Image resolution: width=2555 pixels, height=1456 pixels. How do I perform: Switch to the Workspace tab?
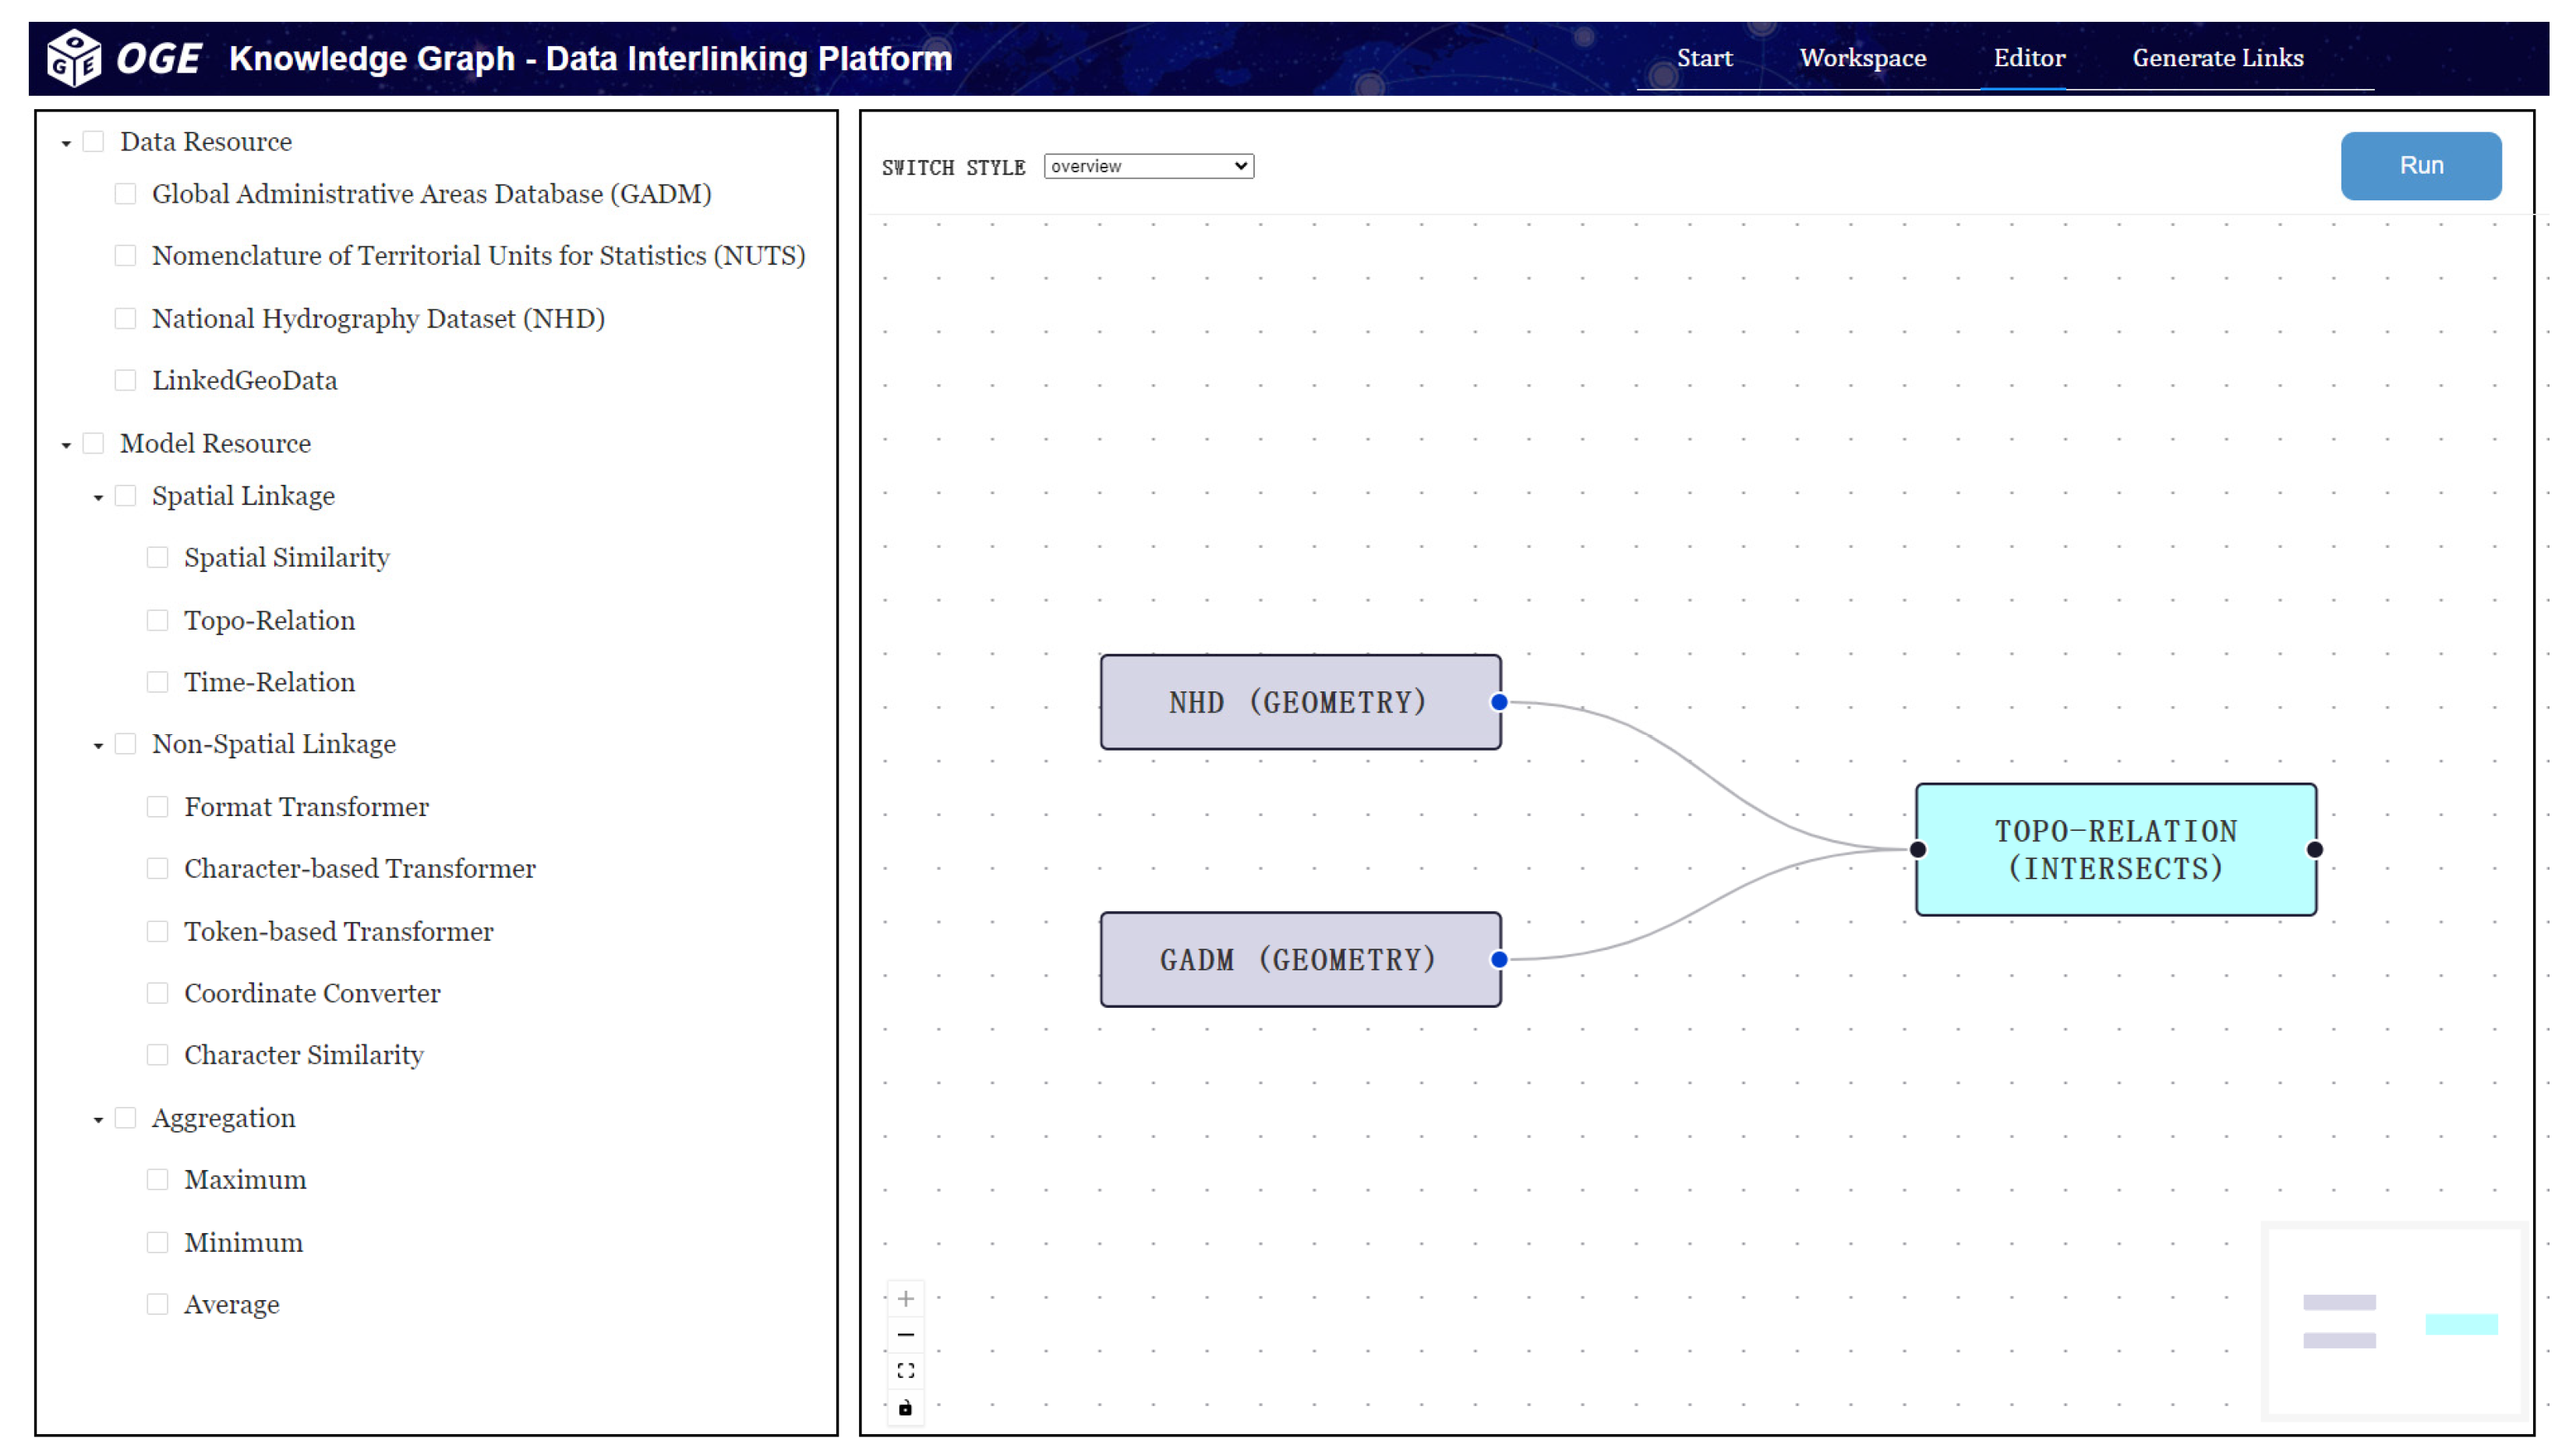[1862, 58]
